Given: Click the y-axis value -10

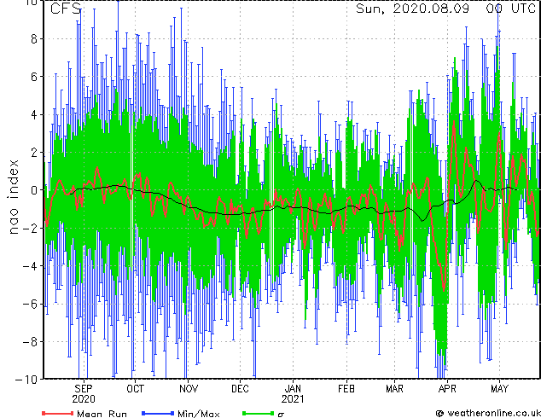Looking at the screenshot, I should (x=26, y=380).
